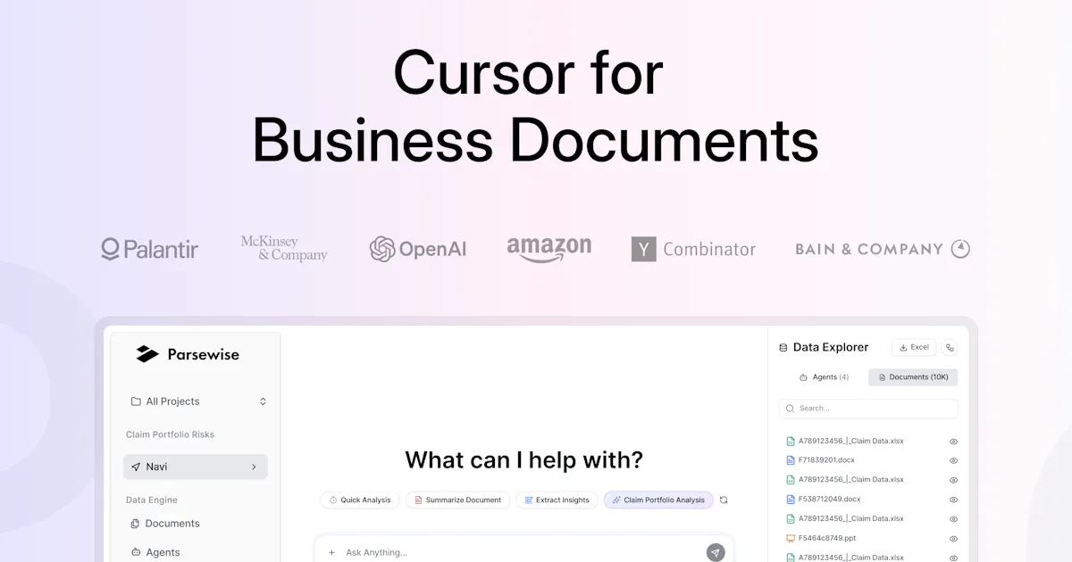Focus the Ask Anything input field
This screenshot has height=562, width=1072.
523,552
